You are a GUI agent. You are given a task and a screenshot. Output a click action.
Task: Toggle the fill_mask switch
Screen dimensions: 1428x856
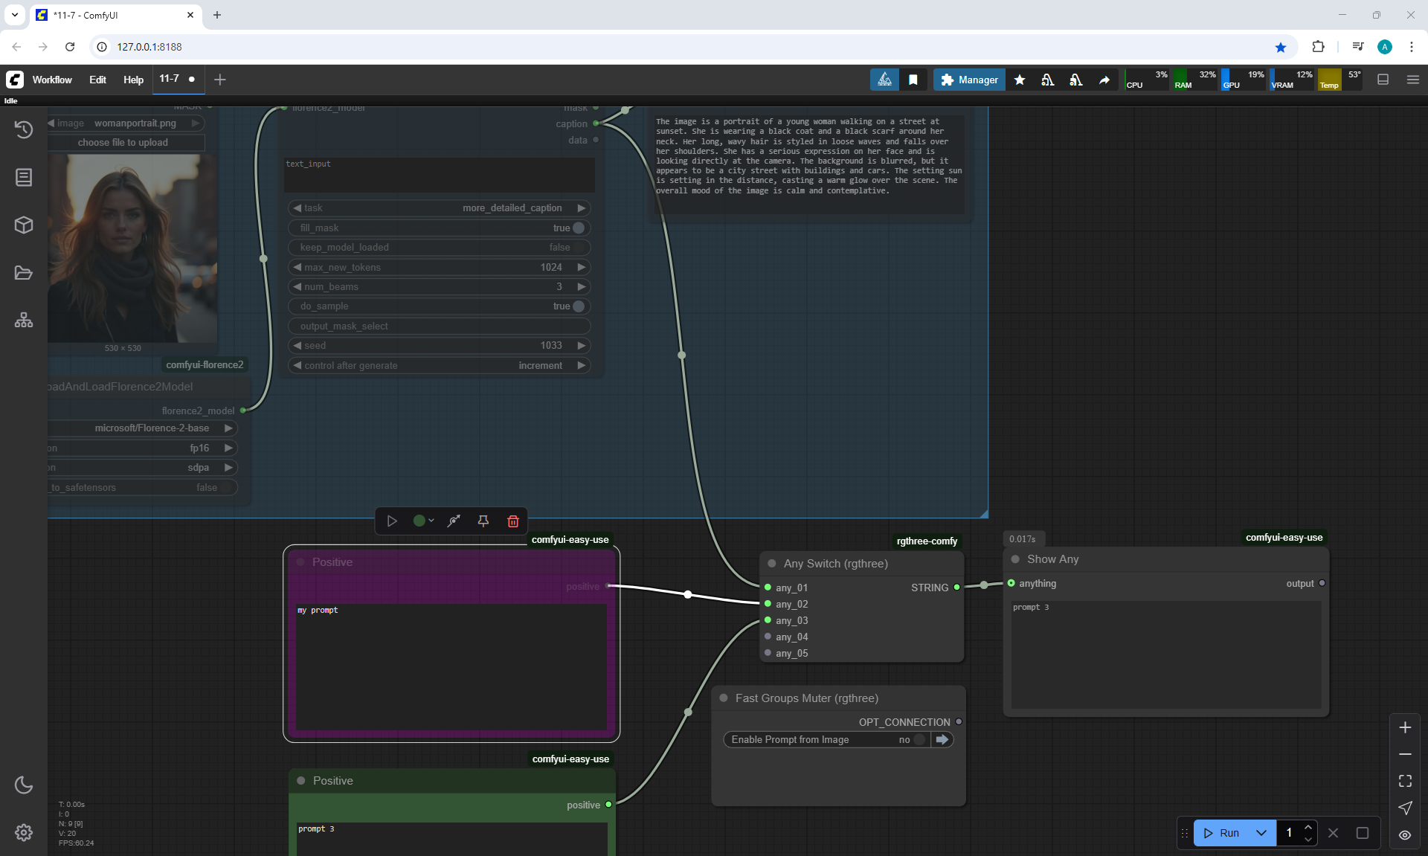[x=578, y=228]
